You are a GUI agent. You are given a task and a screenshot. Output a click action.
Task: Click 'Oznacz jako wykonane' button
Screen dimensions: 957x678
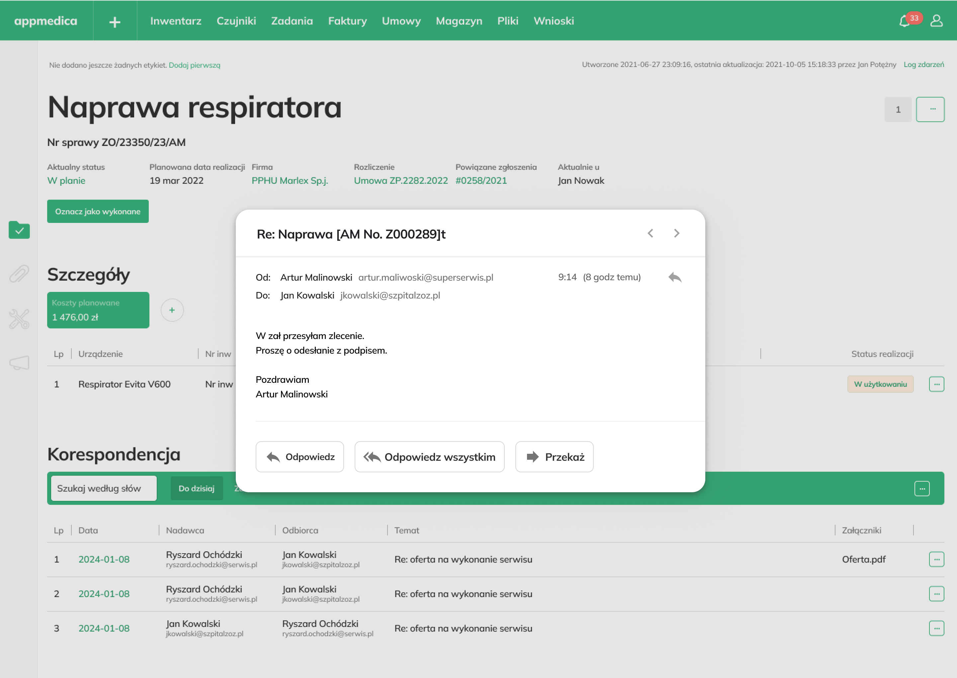coord(98,211)
